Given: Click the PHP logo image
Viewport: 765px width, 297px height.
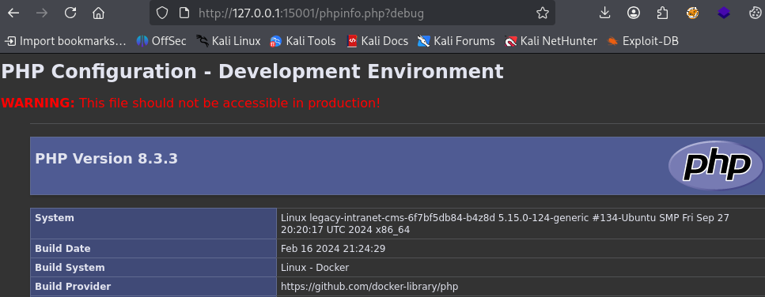Looking at the screenshot, I should coord(715,166).
